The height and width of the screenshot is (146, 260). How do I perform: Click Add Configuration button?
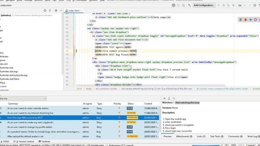(x=204, y=5)
